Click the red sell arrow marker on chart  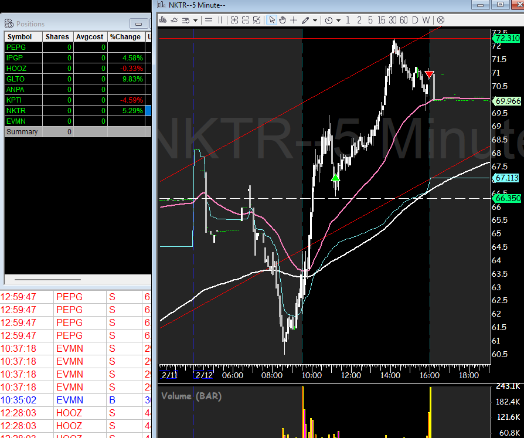tap(429, 74)
